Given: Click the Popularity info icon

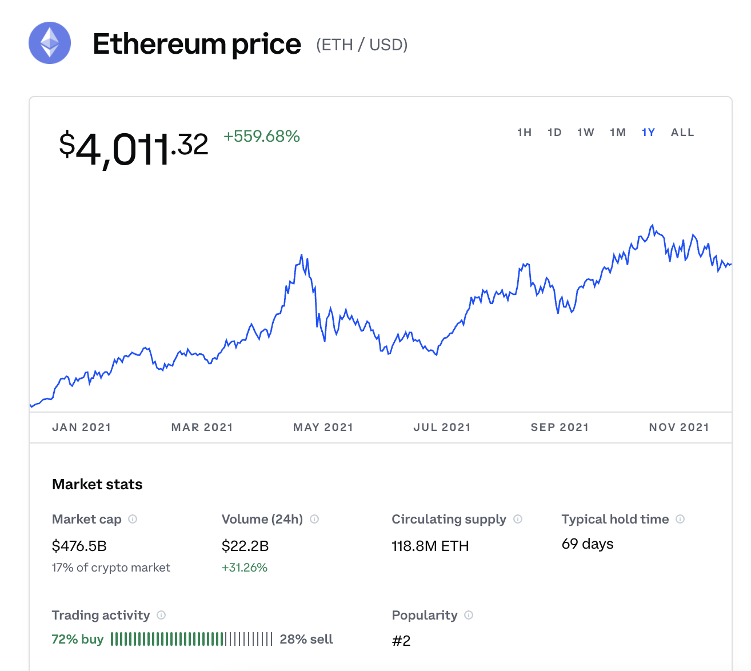Looking at the screenshot, I should point(469,615).
